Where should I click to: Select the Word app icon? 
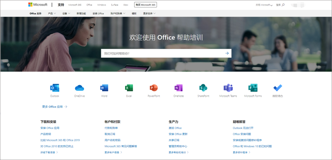click(x=104, y=88)
